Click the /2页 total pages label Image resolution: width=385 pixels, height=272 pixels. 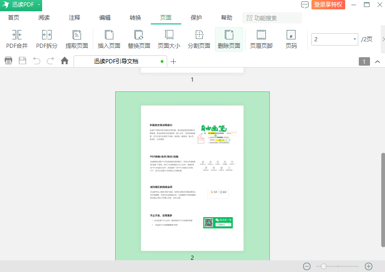367,39
